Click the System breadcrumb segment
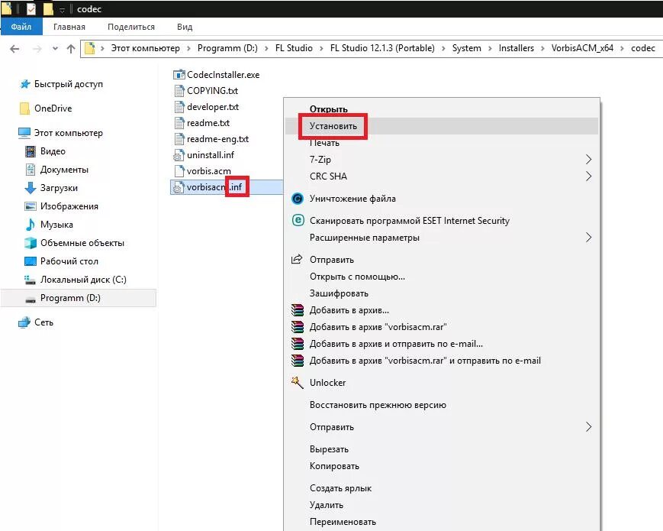This screenshot has width=663, height=531. pos(467,48)
